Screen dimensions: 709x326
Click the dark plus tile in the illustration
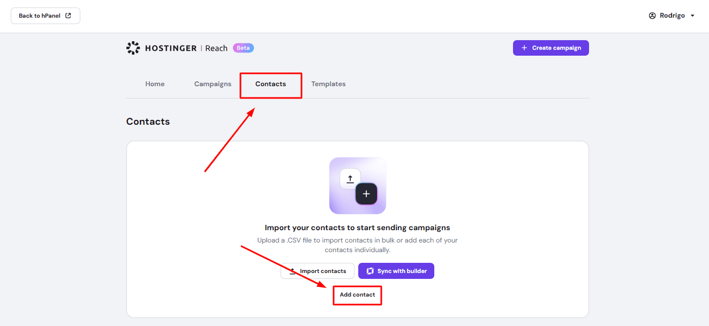click(x=366, y=194)
